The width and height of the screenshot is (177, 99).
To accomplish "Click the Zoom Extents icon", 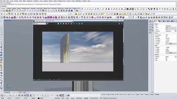I will [x=35, y=11].
